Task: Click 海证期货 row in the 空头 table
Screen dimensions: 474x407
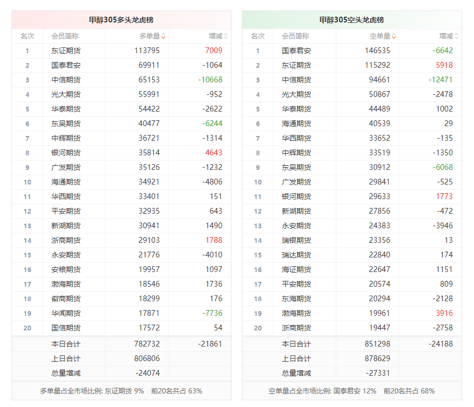Action: click(x=296, y=269)
